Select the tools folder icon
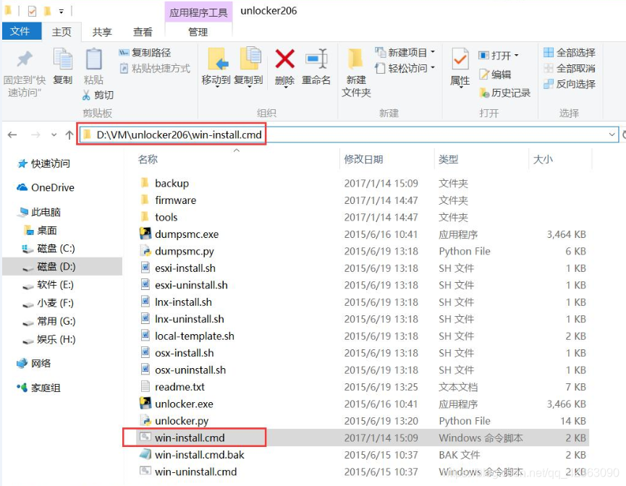Viewport: 626px width, 486px height. point(145,217)
